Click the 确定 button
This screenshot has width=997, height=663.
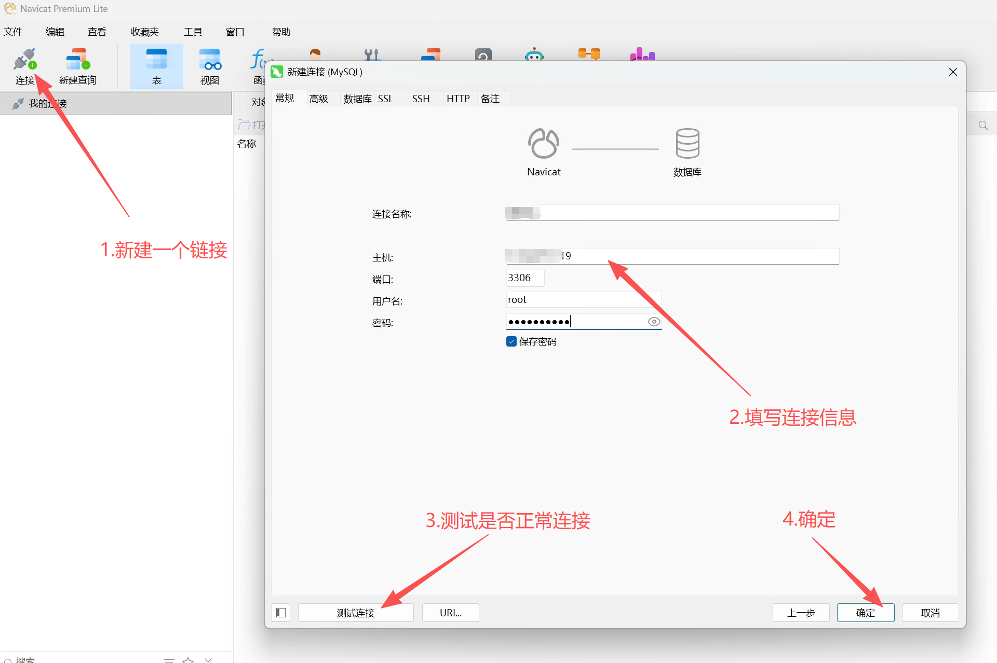865,613
